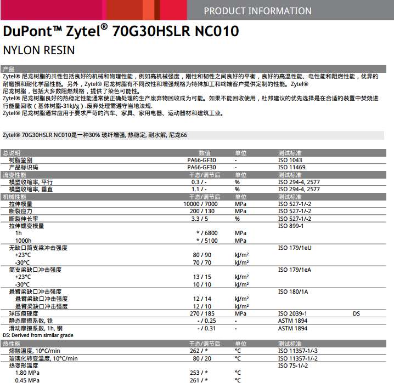Click the value 261 / *
394x383 pixels.
click(x=199, y=380)
